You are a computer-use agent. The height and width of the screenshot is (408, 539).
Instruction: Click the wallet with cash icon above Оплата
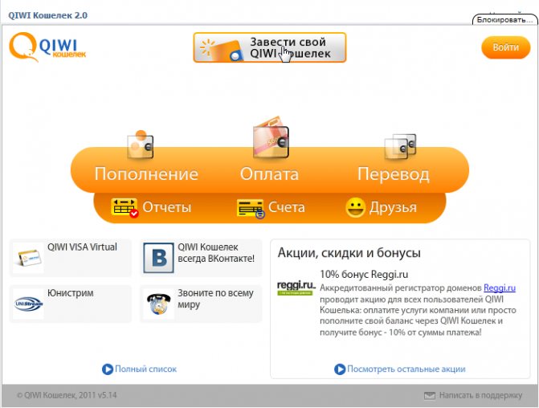click(271, 137)
